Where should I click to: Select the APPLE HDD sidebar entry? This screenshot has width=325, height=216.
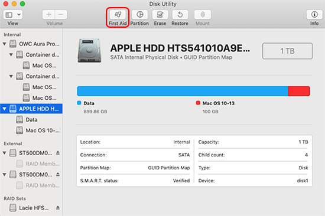[31, 109]
